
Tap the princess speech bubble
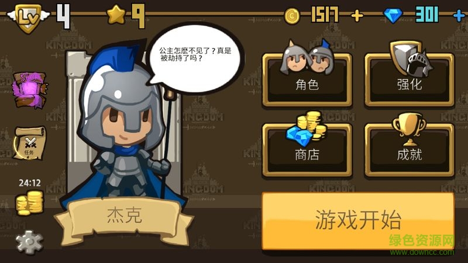click(195, 58)
